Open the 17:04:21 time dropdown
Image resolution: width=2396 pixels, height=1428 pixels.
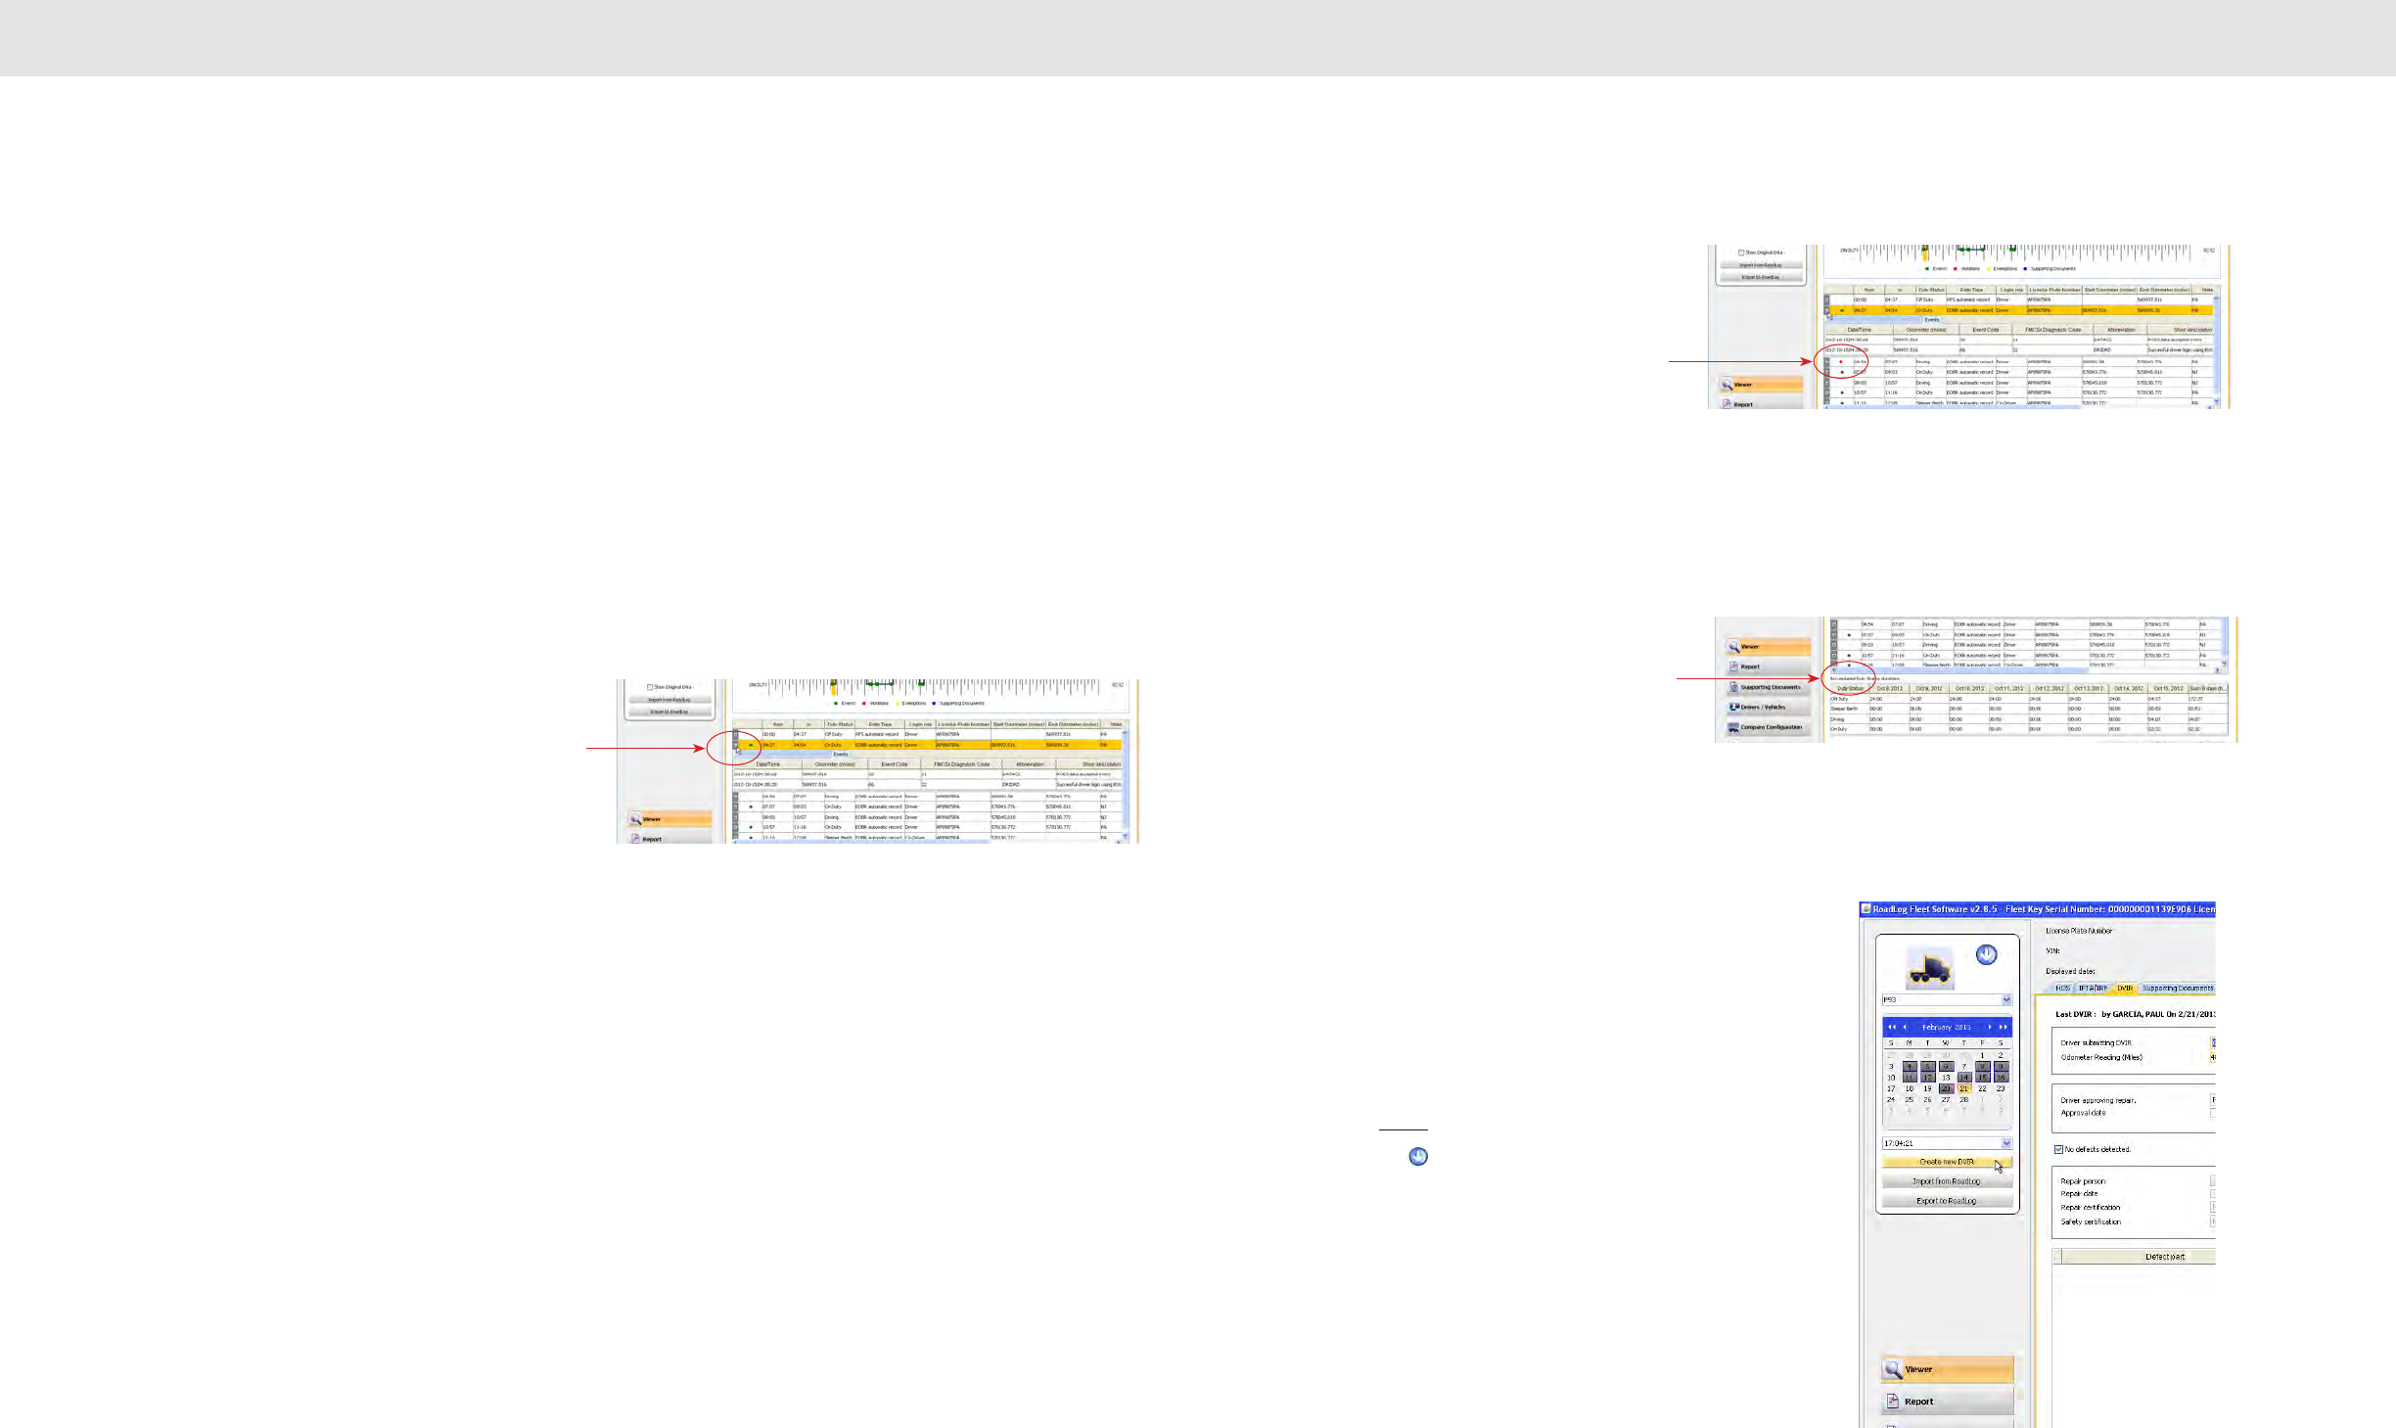pyautogui.click(x=2006, y=1143)
